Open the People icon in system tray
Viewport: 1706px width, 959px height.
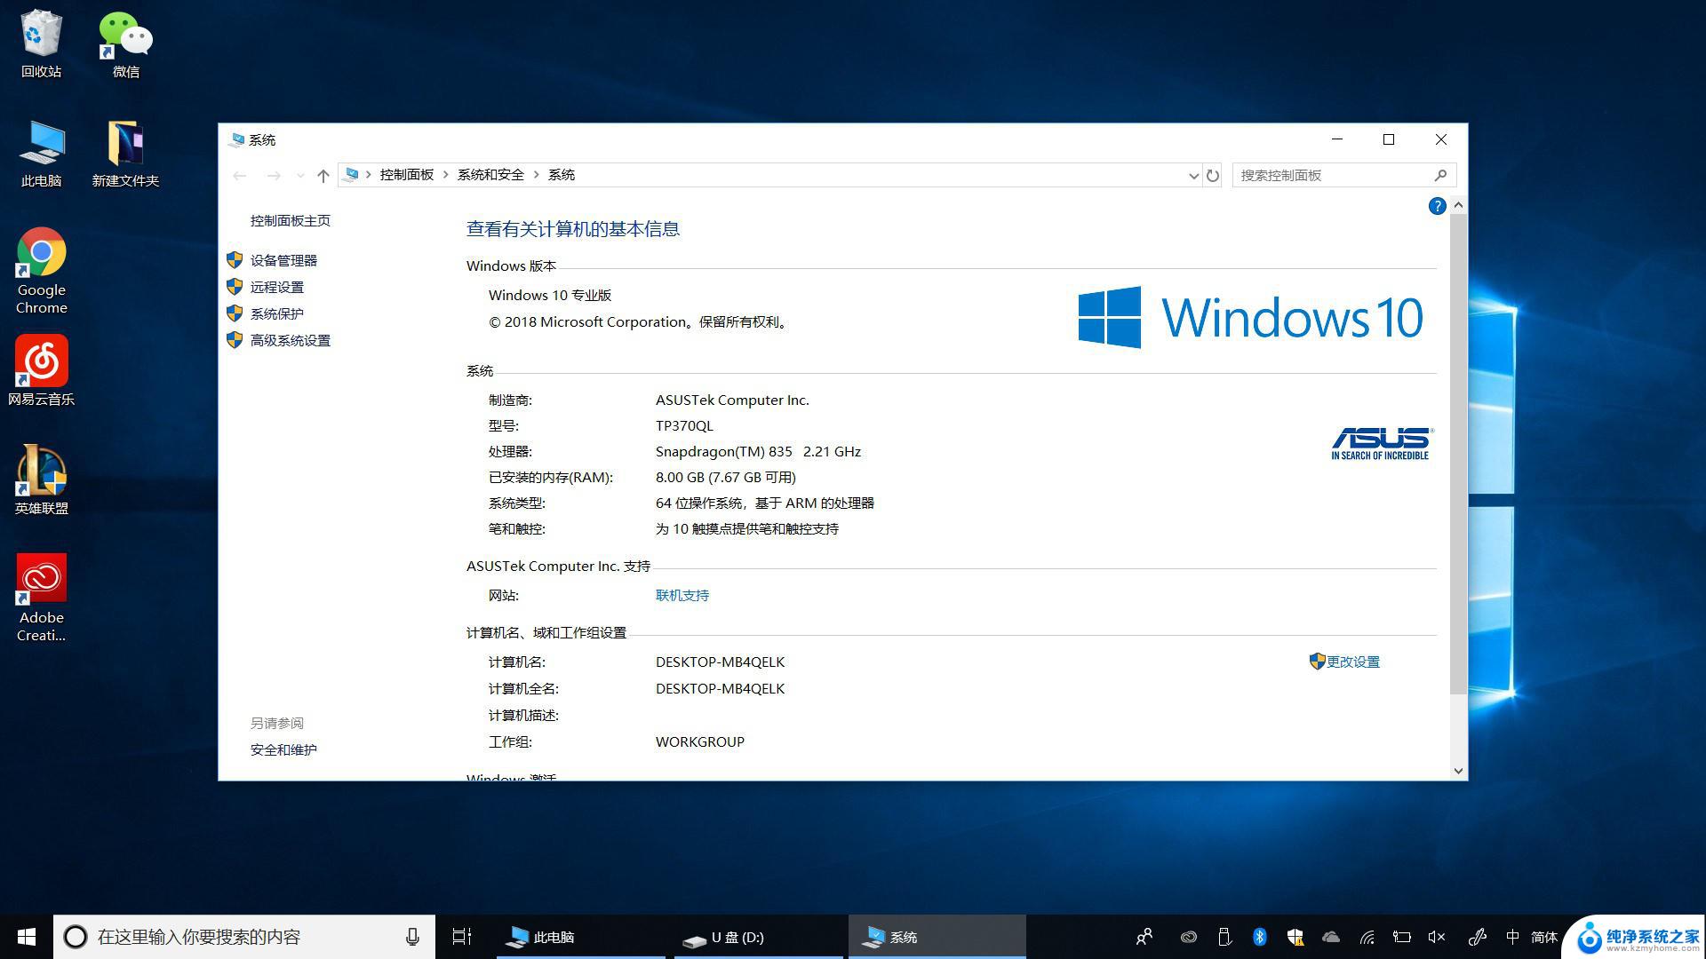click(x=1144, y=937)
